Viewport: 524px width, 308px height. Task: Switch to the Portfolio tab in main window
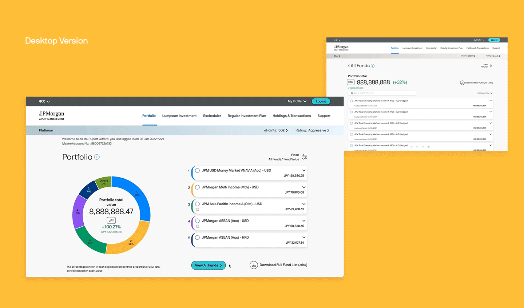click(x=149, y=116)
